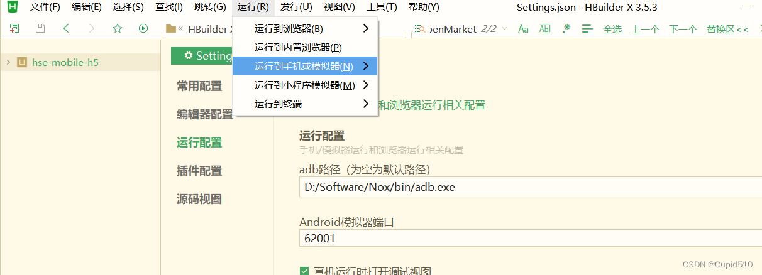Click the lines filter search icon
The width and height of the screenshot is (762, 275).
[x=587, y=29]
